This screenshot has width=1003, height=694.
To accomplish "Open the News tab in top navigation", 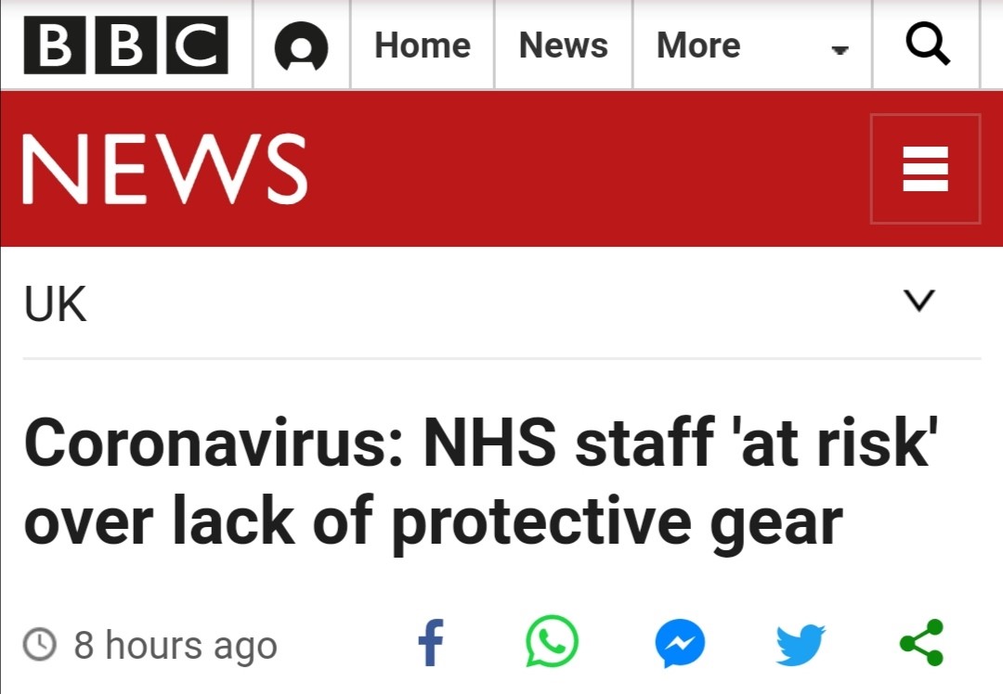I will (563, 45).
